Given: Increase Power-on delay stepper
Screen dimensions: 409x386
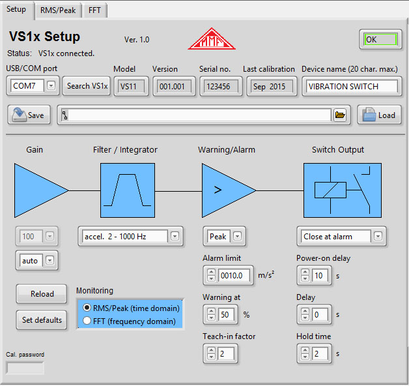Looking at the screenshot, I should [305, 272].
